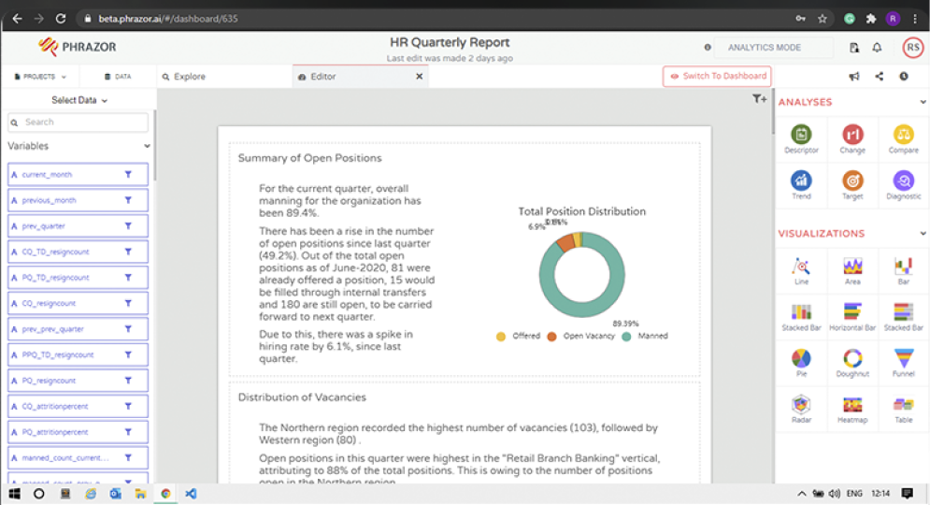Open Visual Studio Code from taskbar
This screenshot has height=505, width=930.
coord(191,494)
